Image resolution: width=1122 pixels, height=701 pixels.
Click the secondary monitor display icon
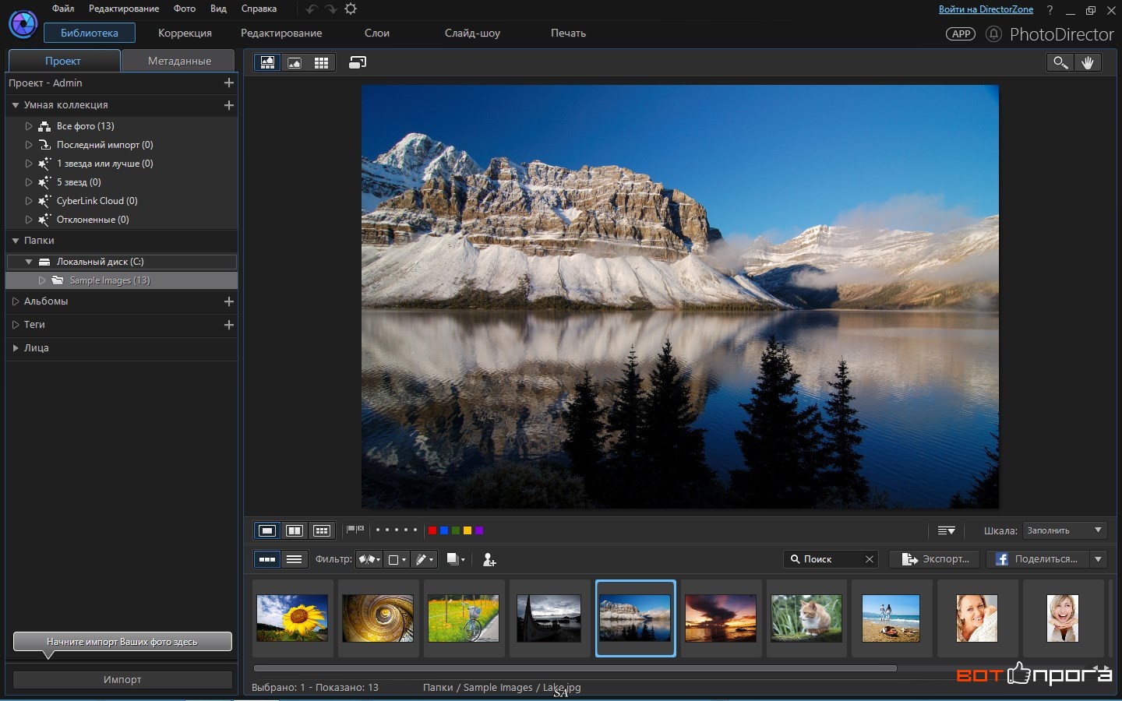[358, 62]
